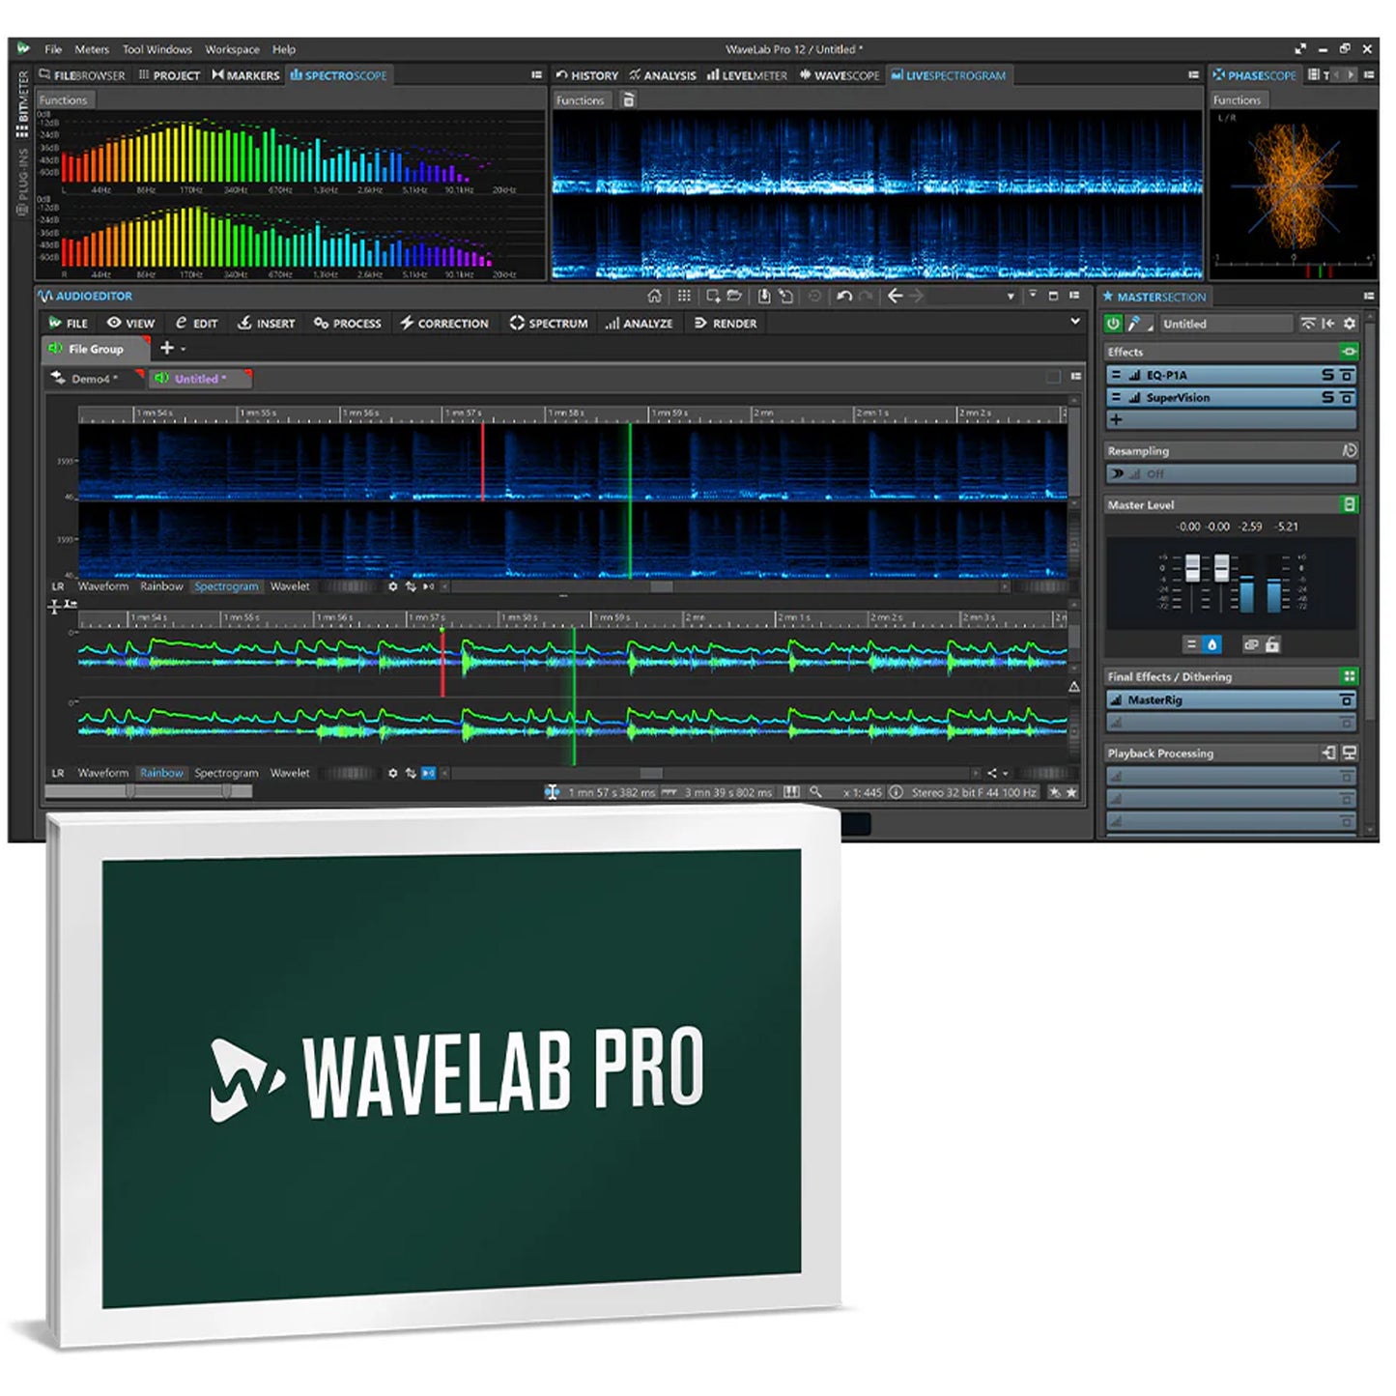The height and width of the screenshot is (1396, 1396).
Task: Click the solo icon on EQ-P1A effect
Action: (x=1328, y=375)
